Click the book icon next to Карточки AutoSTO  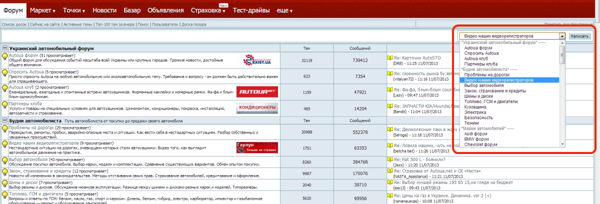390,58
